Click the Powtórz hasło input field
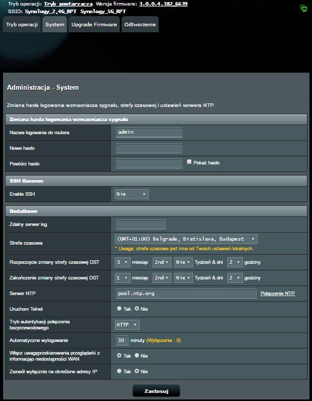The height and width of the screenshot is (401, 312). (149, 163)
